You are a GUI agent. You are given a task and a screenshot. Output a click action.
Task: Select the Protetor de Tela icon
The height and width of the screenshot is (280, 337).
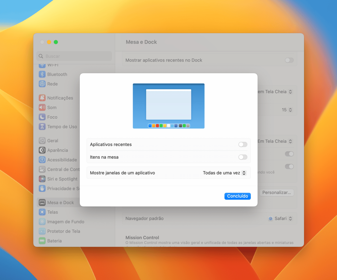tap(42, 231)
